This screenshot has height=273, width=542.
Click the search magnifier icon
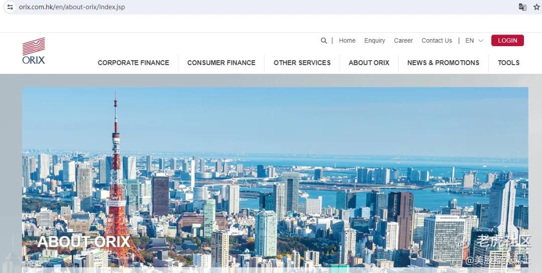click(324, 41)
